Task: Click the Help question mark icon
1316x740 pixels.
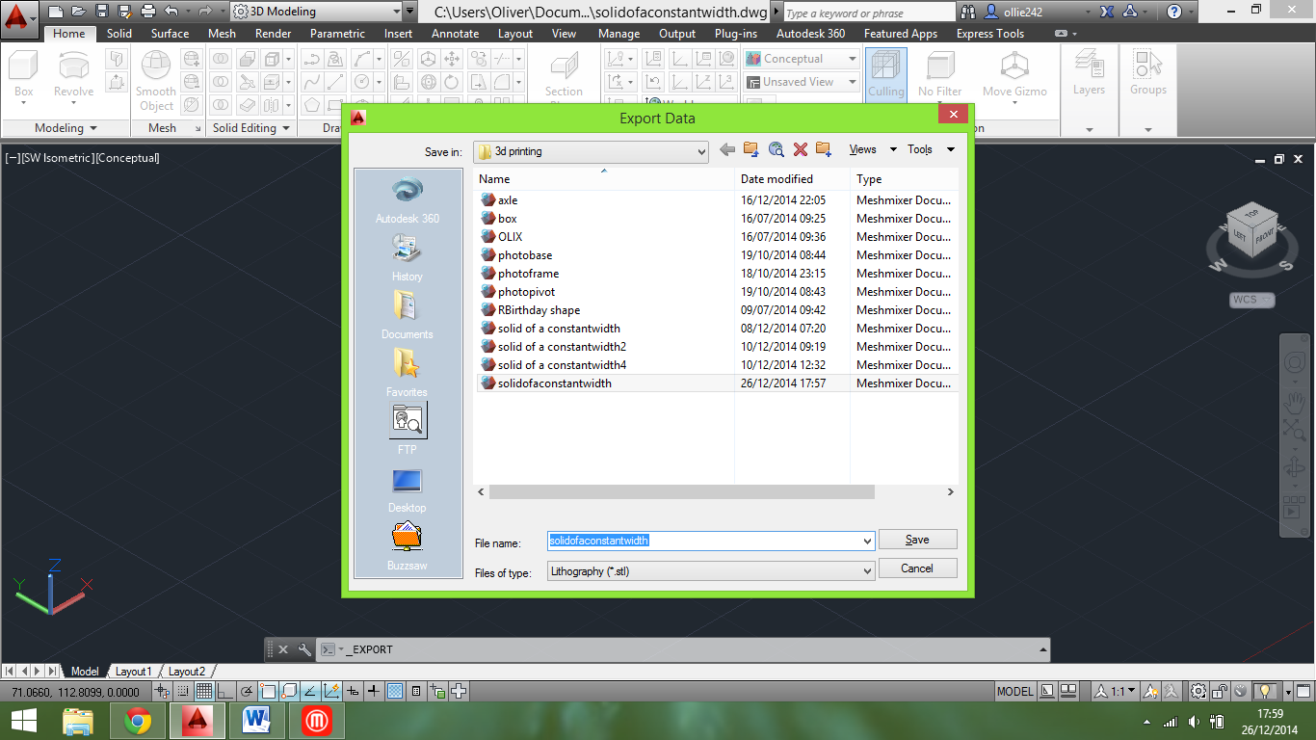Action: pyautogui.click(x=1173, y=12)
